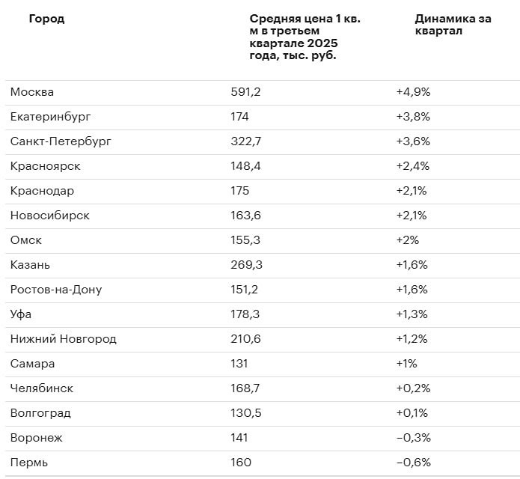Image resolution: width=520 pixels, height=479 pixels.
Task: Select the Красноярск city cell
Action: (45, 166)
